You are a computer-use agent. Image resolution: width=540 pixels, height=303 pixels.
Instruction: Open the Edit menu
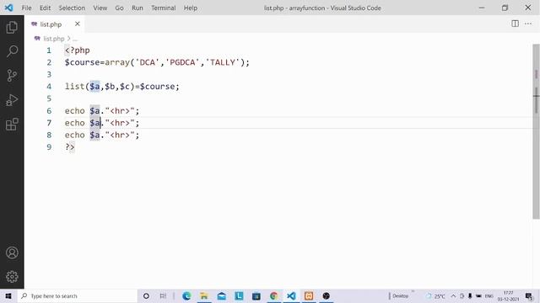tap(45, 8)
